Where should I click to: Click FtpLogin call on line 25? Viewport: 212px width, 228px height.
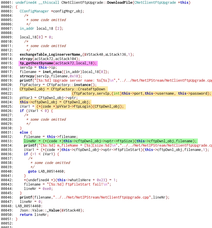click(82, 106)
